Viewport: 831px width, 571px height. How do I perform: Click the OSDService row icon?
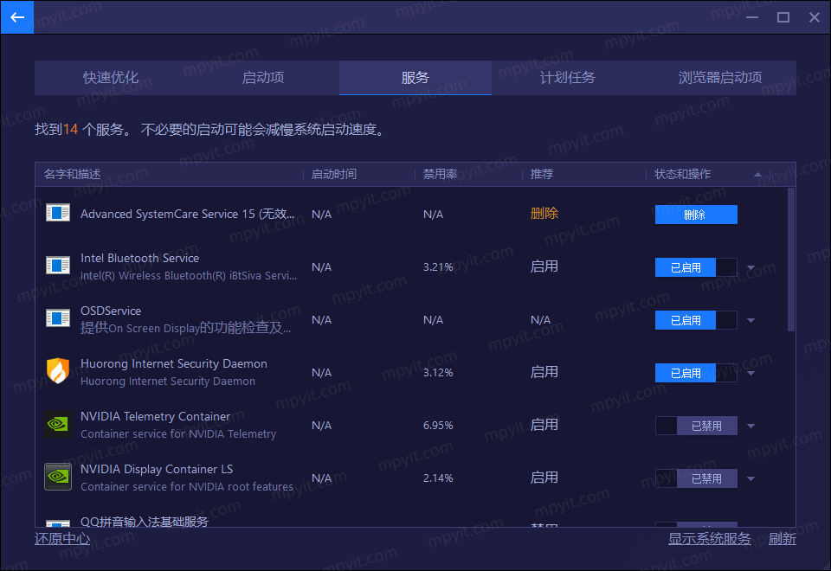pyautogui.click(x=58, y=318)
